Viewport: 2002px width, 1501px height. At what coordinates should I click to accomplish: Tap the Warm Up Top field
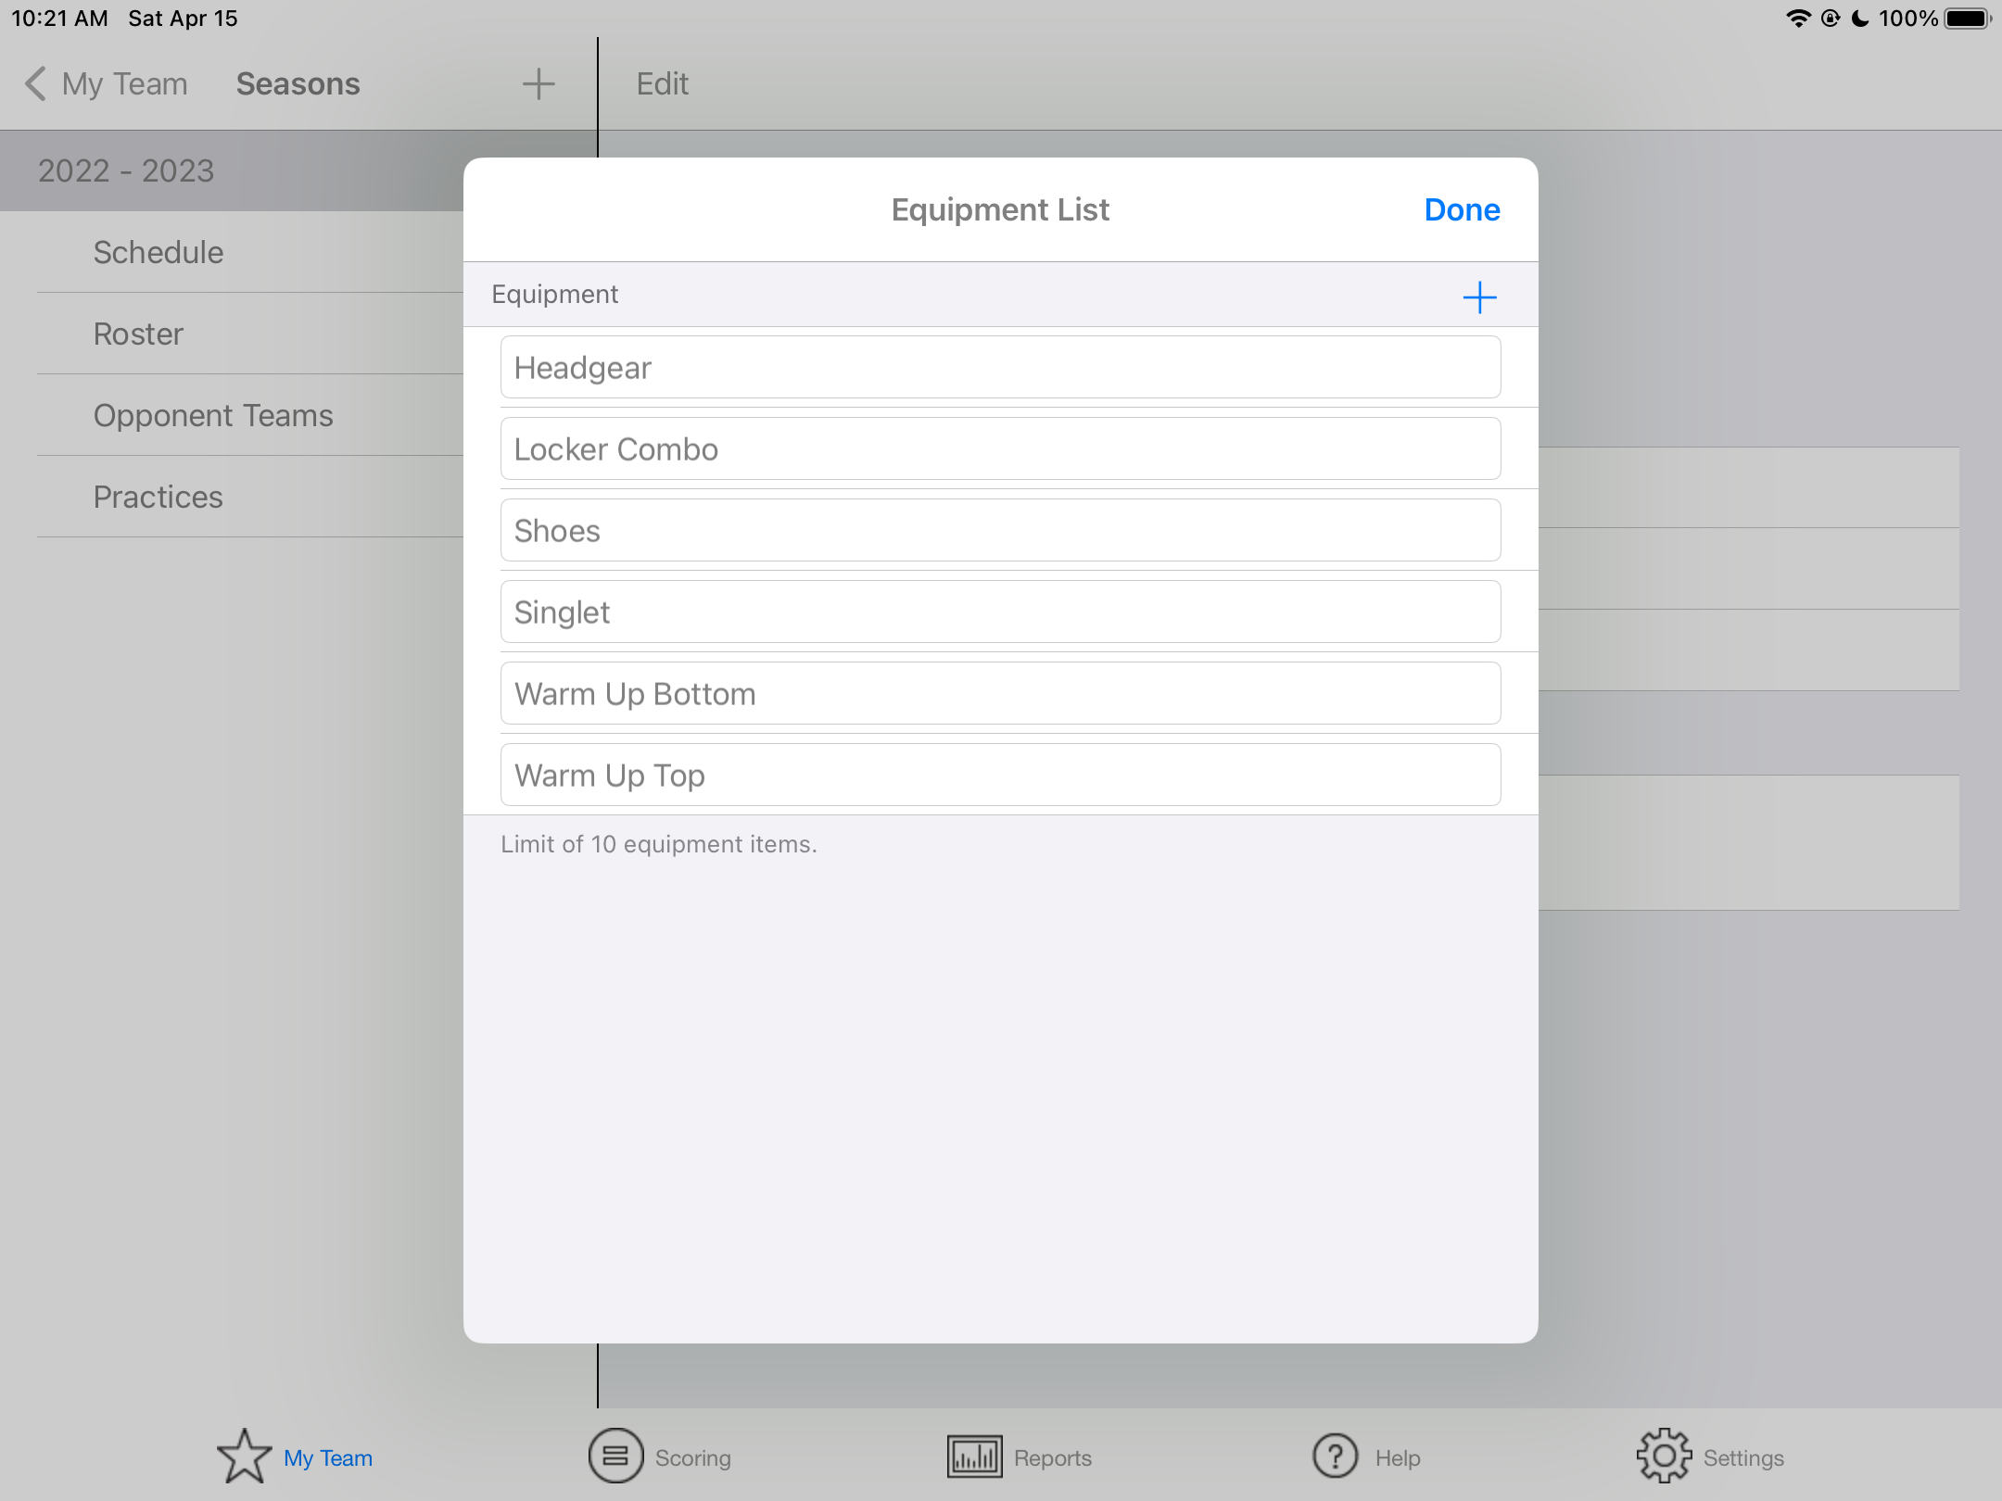pos(999,776)
